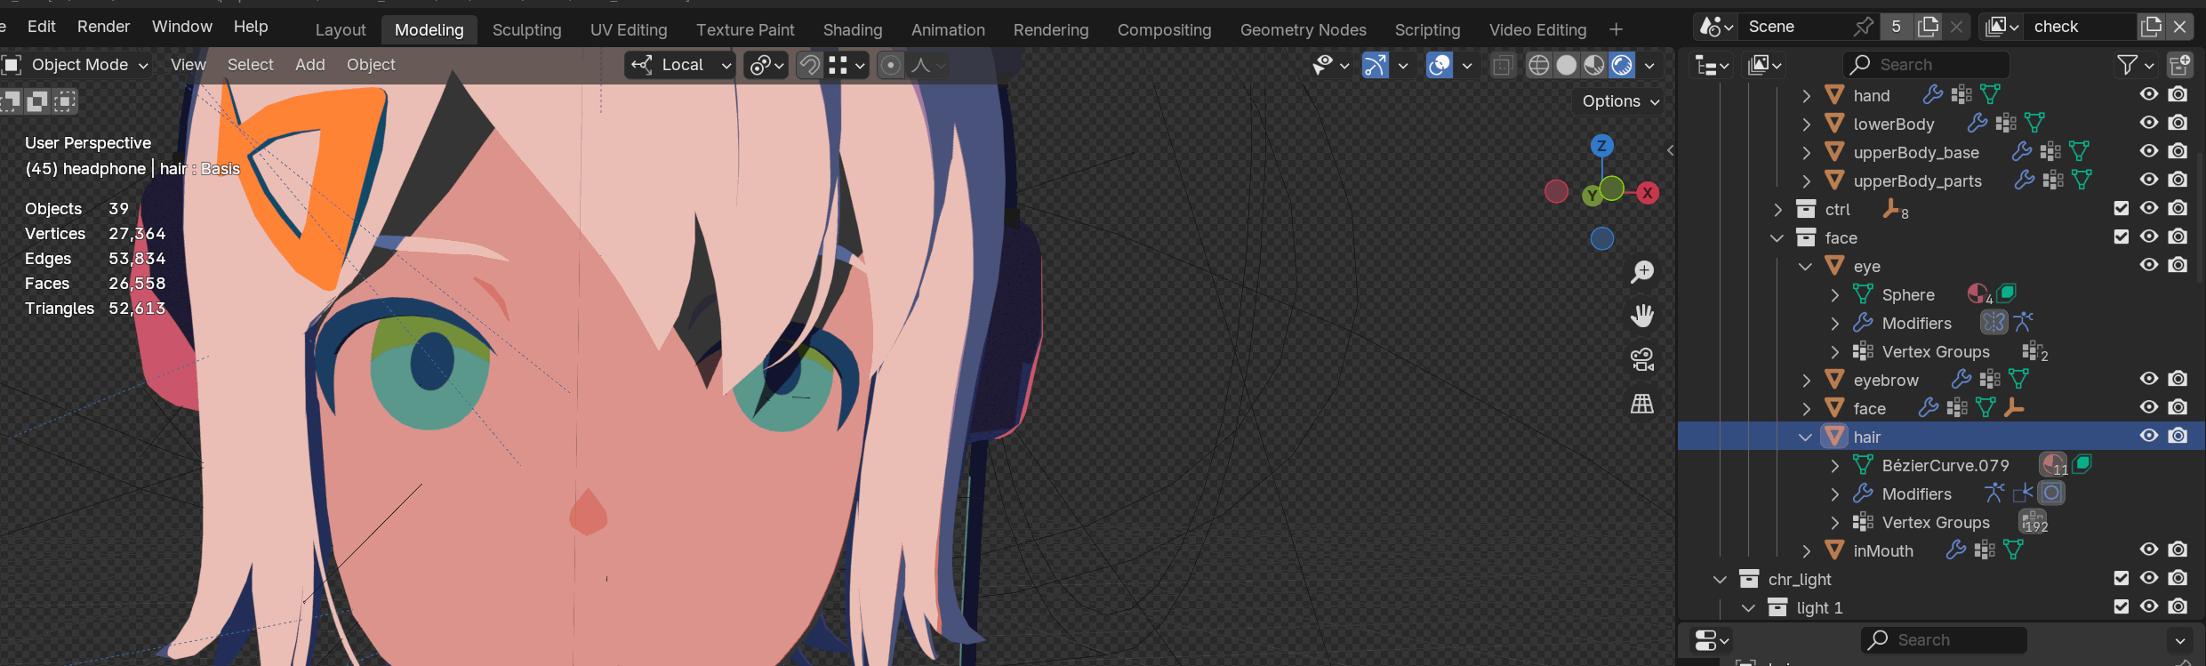Activate the pan hand viewport icon
Image resolution: width=2206 pixels, height=666 pixels.
[1642, 316]
